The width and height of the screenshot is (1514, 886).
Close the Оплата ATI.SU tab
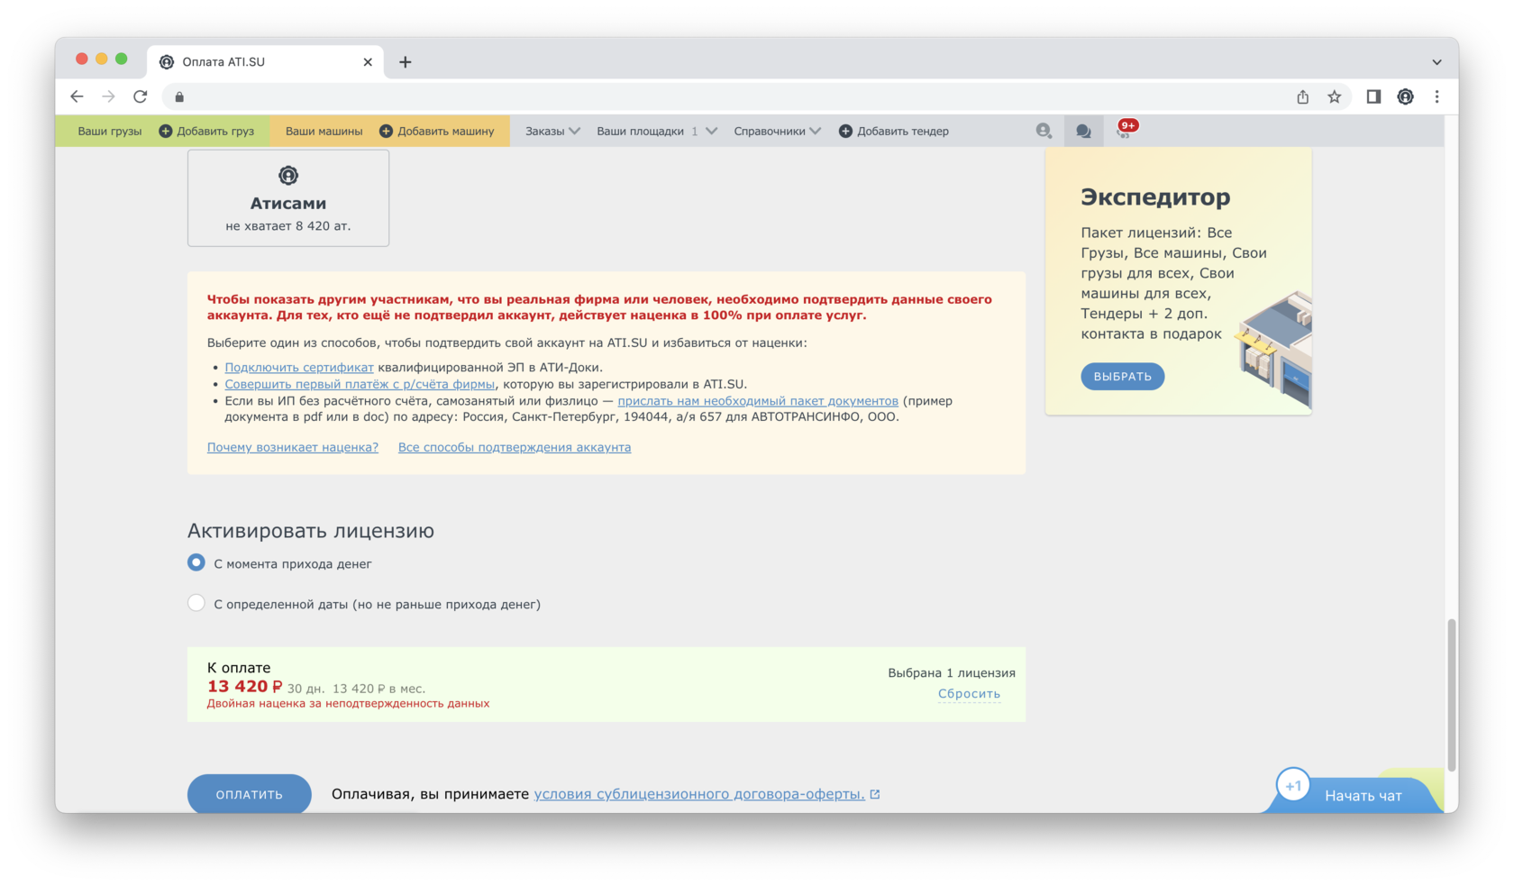click(x=368, y=62)
